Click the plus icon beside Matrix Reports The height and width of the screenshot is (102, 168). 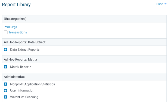[x=5, y=67]
